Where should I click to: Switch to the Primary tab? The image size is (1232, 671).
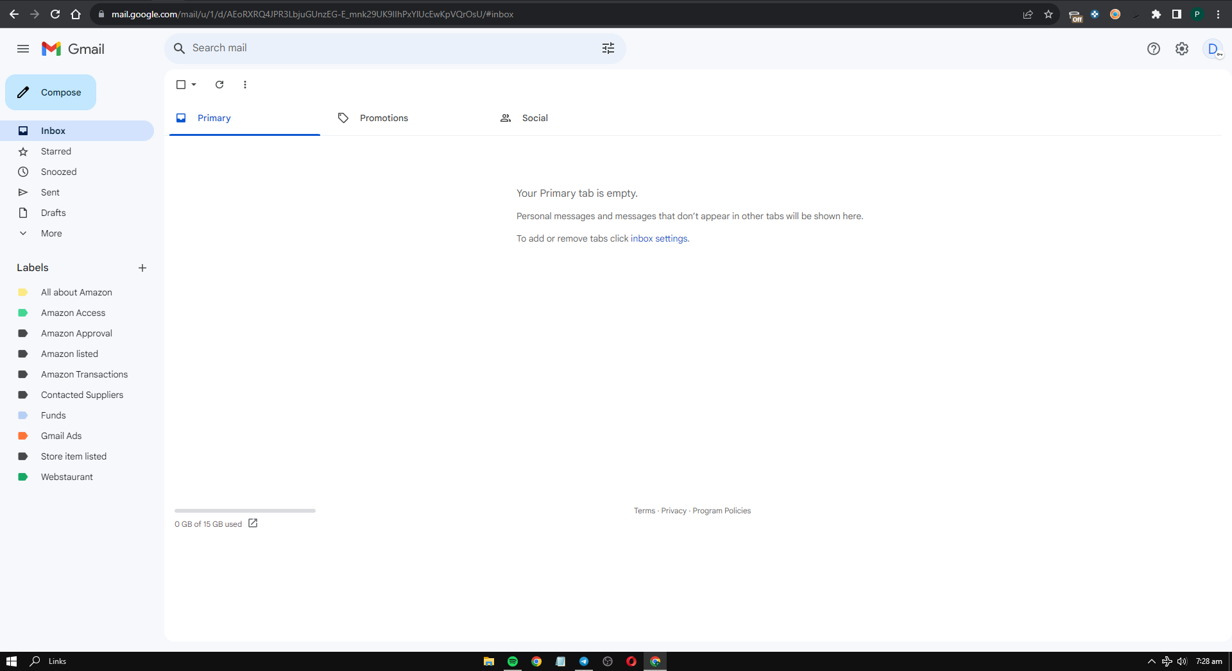tap(244, 118)
